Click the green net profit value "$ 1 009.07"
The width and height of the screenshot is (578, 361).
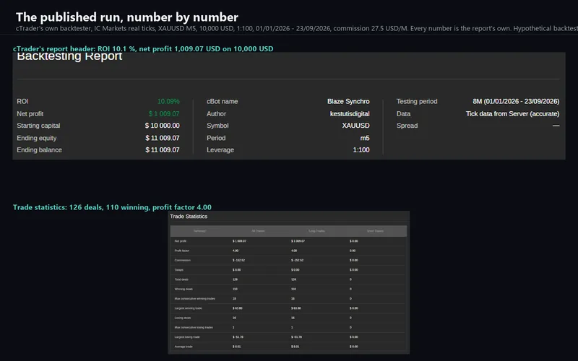[164, 114]
